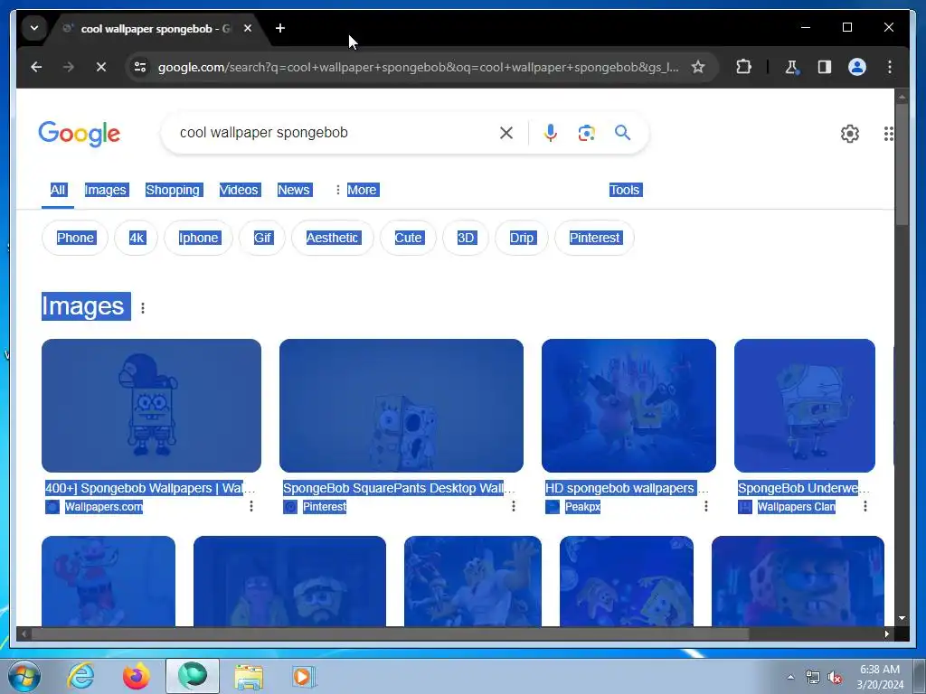Image resolution: width=926 pixels, height=694 pixels.
Task: Open '400+] Spongebob Wallpapers' title link
Action: pyautogui.click(x=151, y=488)
